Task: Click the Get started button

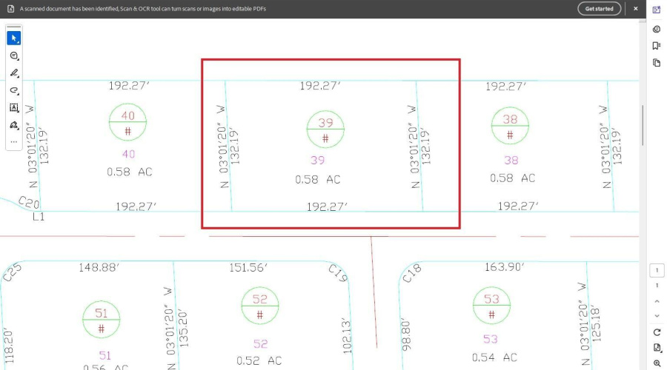Action: [x=599, y=8]
